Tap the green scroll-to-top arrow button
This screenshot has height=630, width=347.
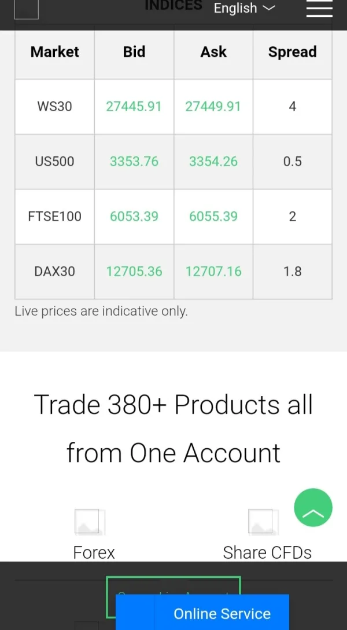coord(313,508)
